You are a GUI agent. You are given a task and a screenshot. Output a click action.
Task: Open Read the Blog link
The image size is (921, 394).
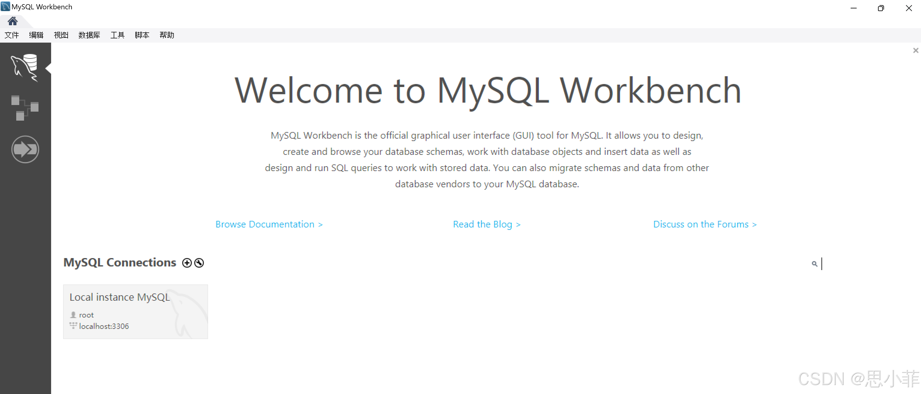(x=487, y=224)
